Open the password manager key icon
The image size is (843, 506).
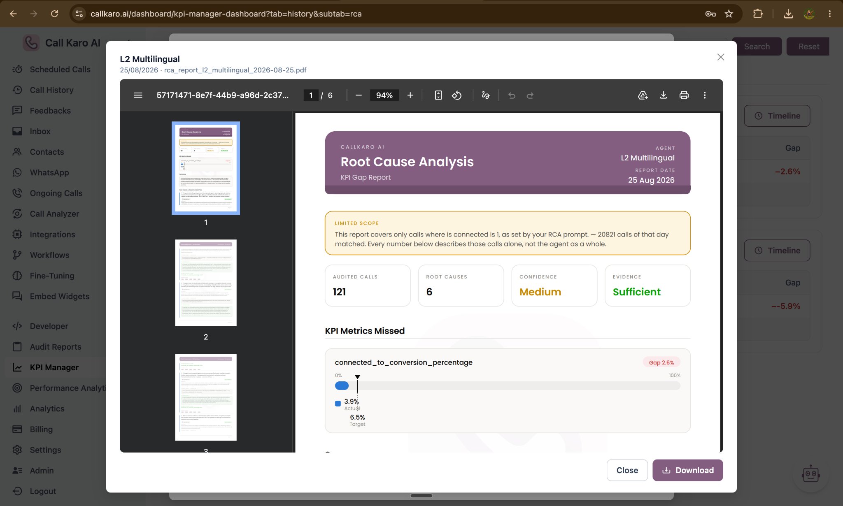[x=710, y=14]
